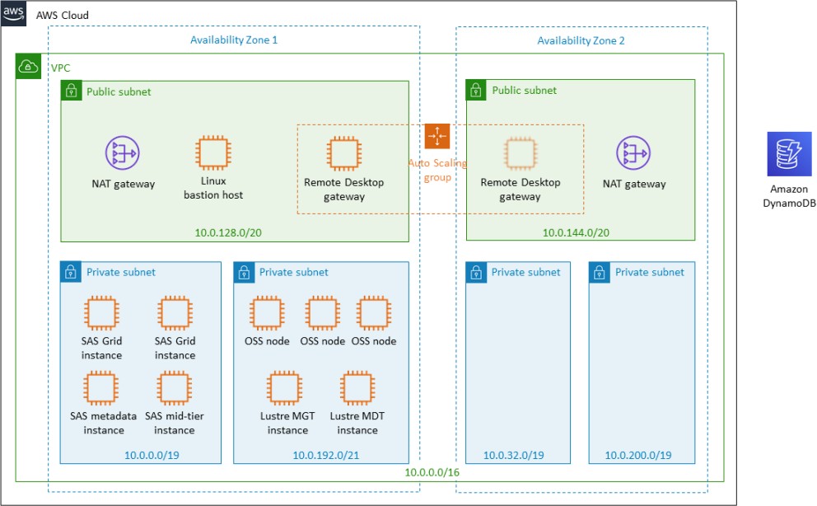This screenshot has height=506, width=817.
Task: Click the Lustre MGT instance icon
Action: pyautogui.click(x=284, y=388)
